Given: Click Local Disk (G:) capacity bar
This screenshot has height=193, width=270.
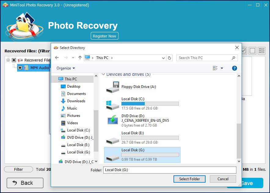Looking at the screenshot, I should point(150,155).
